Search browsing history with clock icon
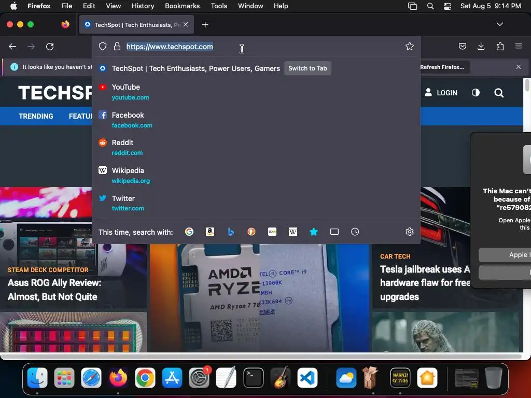The image size is (531, 398). [355, 232]
